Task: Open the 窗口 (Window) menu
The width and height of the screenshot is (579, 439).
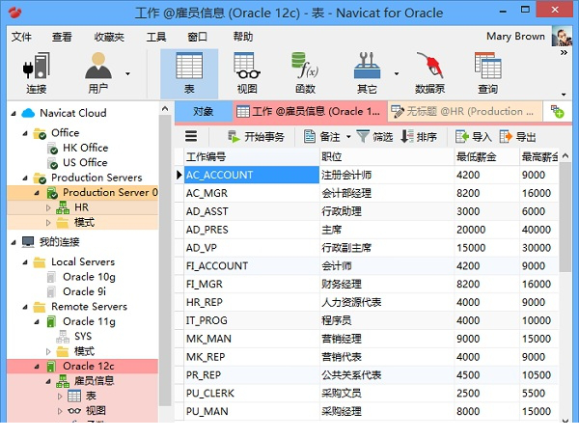Action: (x=197, y=37)
